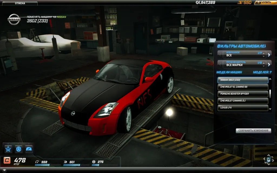Click the orange class C badge
The image size is (277, 173).
[7, 161]
